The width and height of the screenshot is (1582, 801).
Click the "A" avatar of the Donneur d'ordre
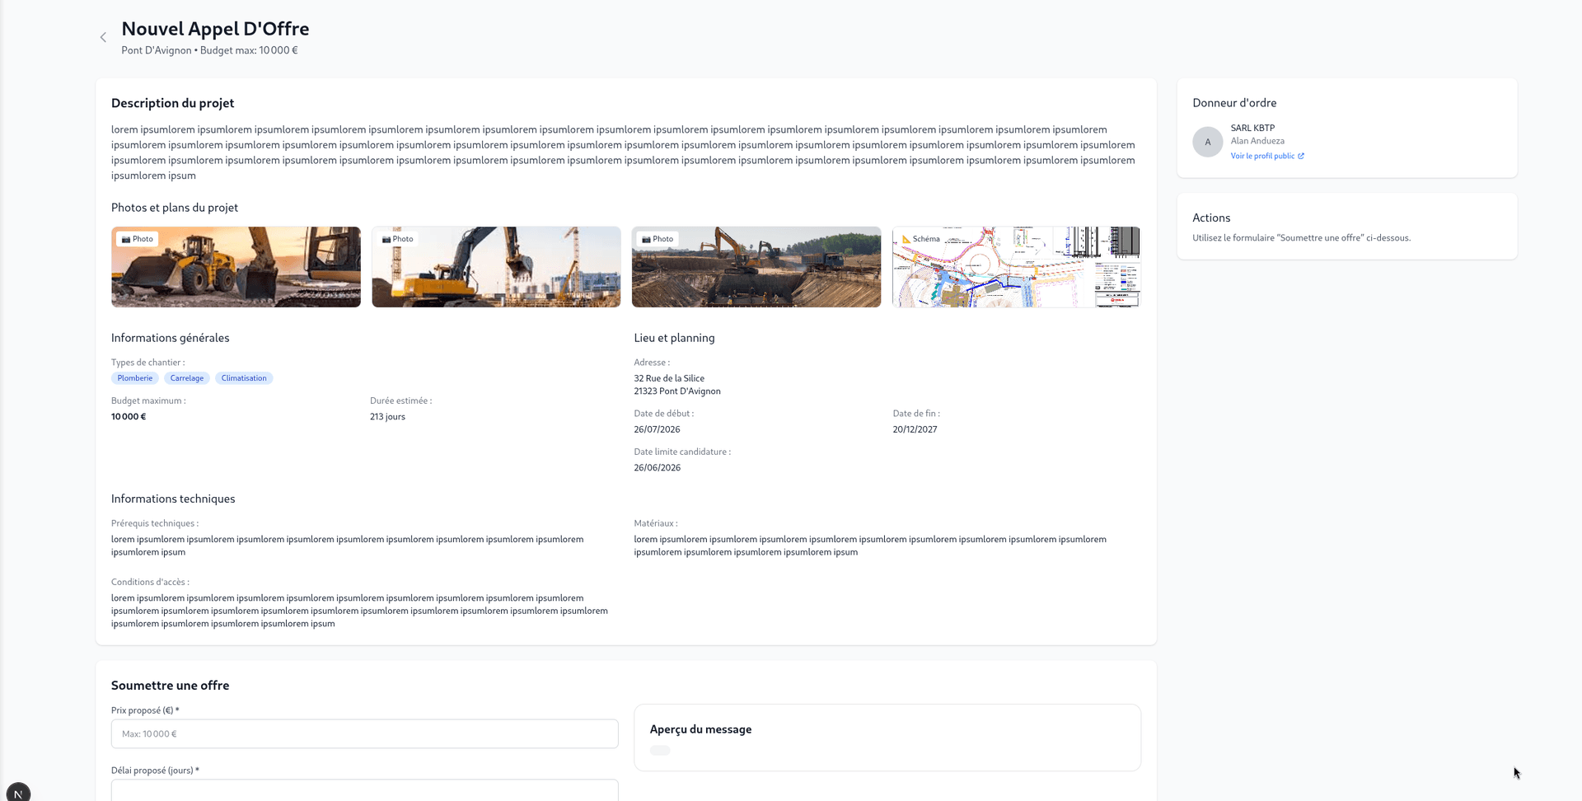pyautogui.click(x=1207, y=142)
